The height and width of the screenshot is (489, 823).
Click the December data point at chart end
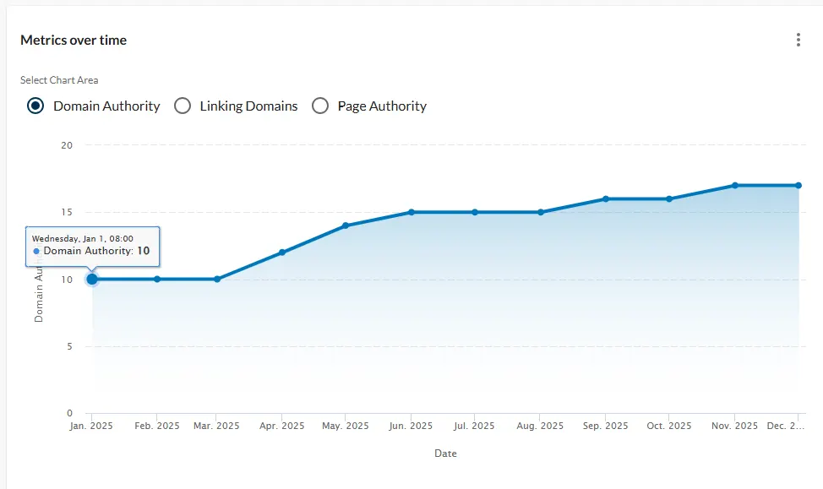click(798, 183)
